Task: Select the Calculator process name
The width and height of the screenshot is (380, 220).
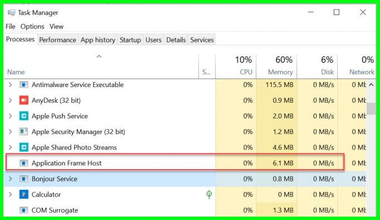Action: pyautogui.click(x=46, y=194)
